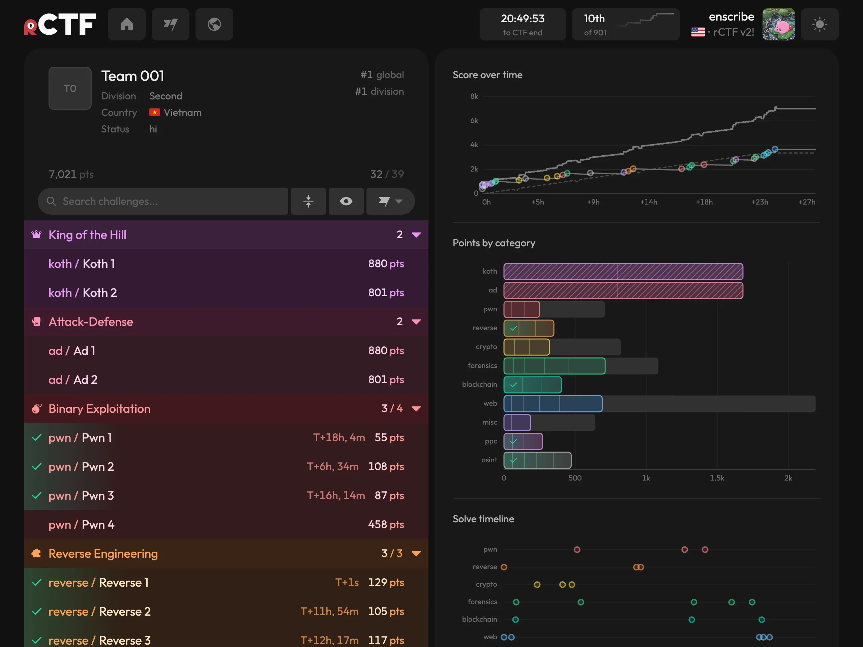
Task: Click the enscribe profile avatar
Action: tap(779, 24)
